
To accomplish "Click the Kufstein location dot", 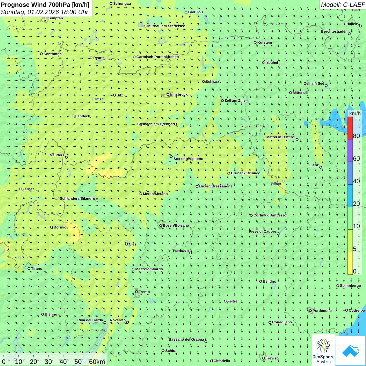I will [x=255, y=42].
